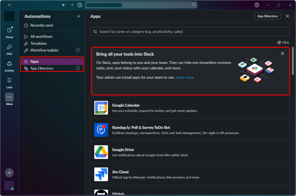
Task: Click the App Directory button top right
Action: 267,16
